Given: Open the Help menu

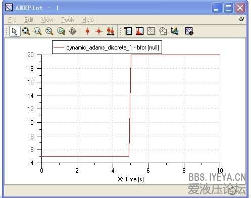Looking at the screenshot, I should pos(88,20).
